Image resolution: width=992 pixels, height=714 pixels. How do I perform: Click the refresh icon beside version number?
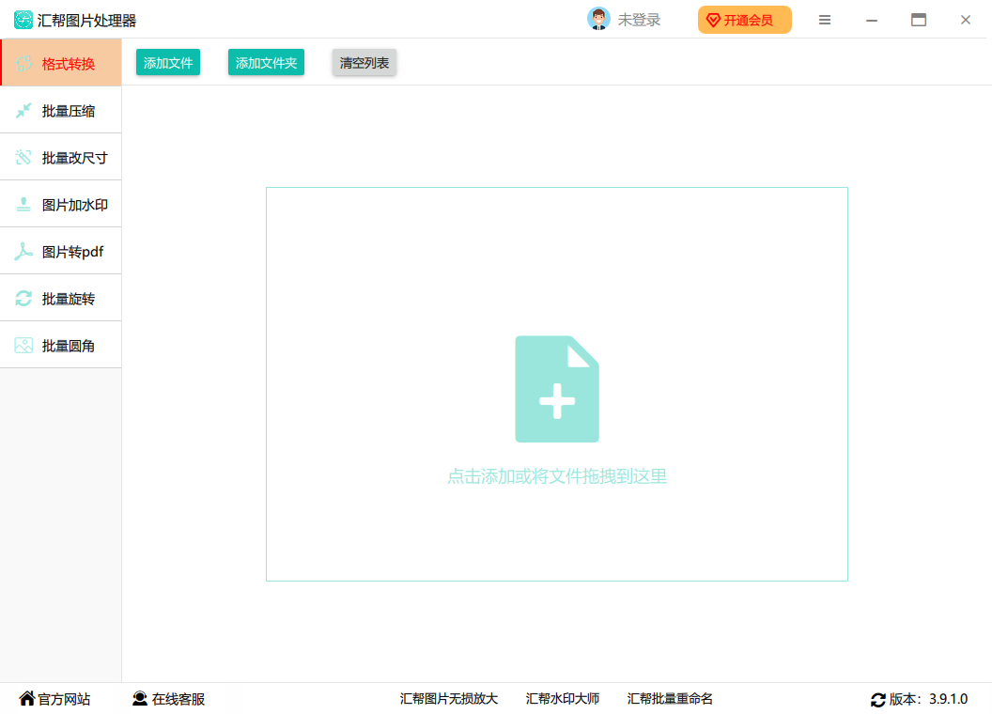[878, 700]
